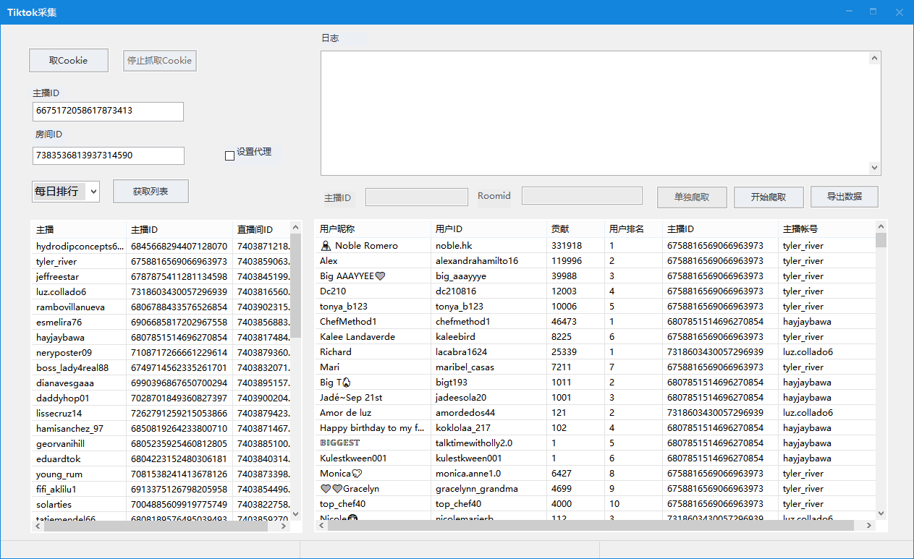
Task: Click inside the 日志 log text area
Action: pos(595,113)
